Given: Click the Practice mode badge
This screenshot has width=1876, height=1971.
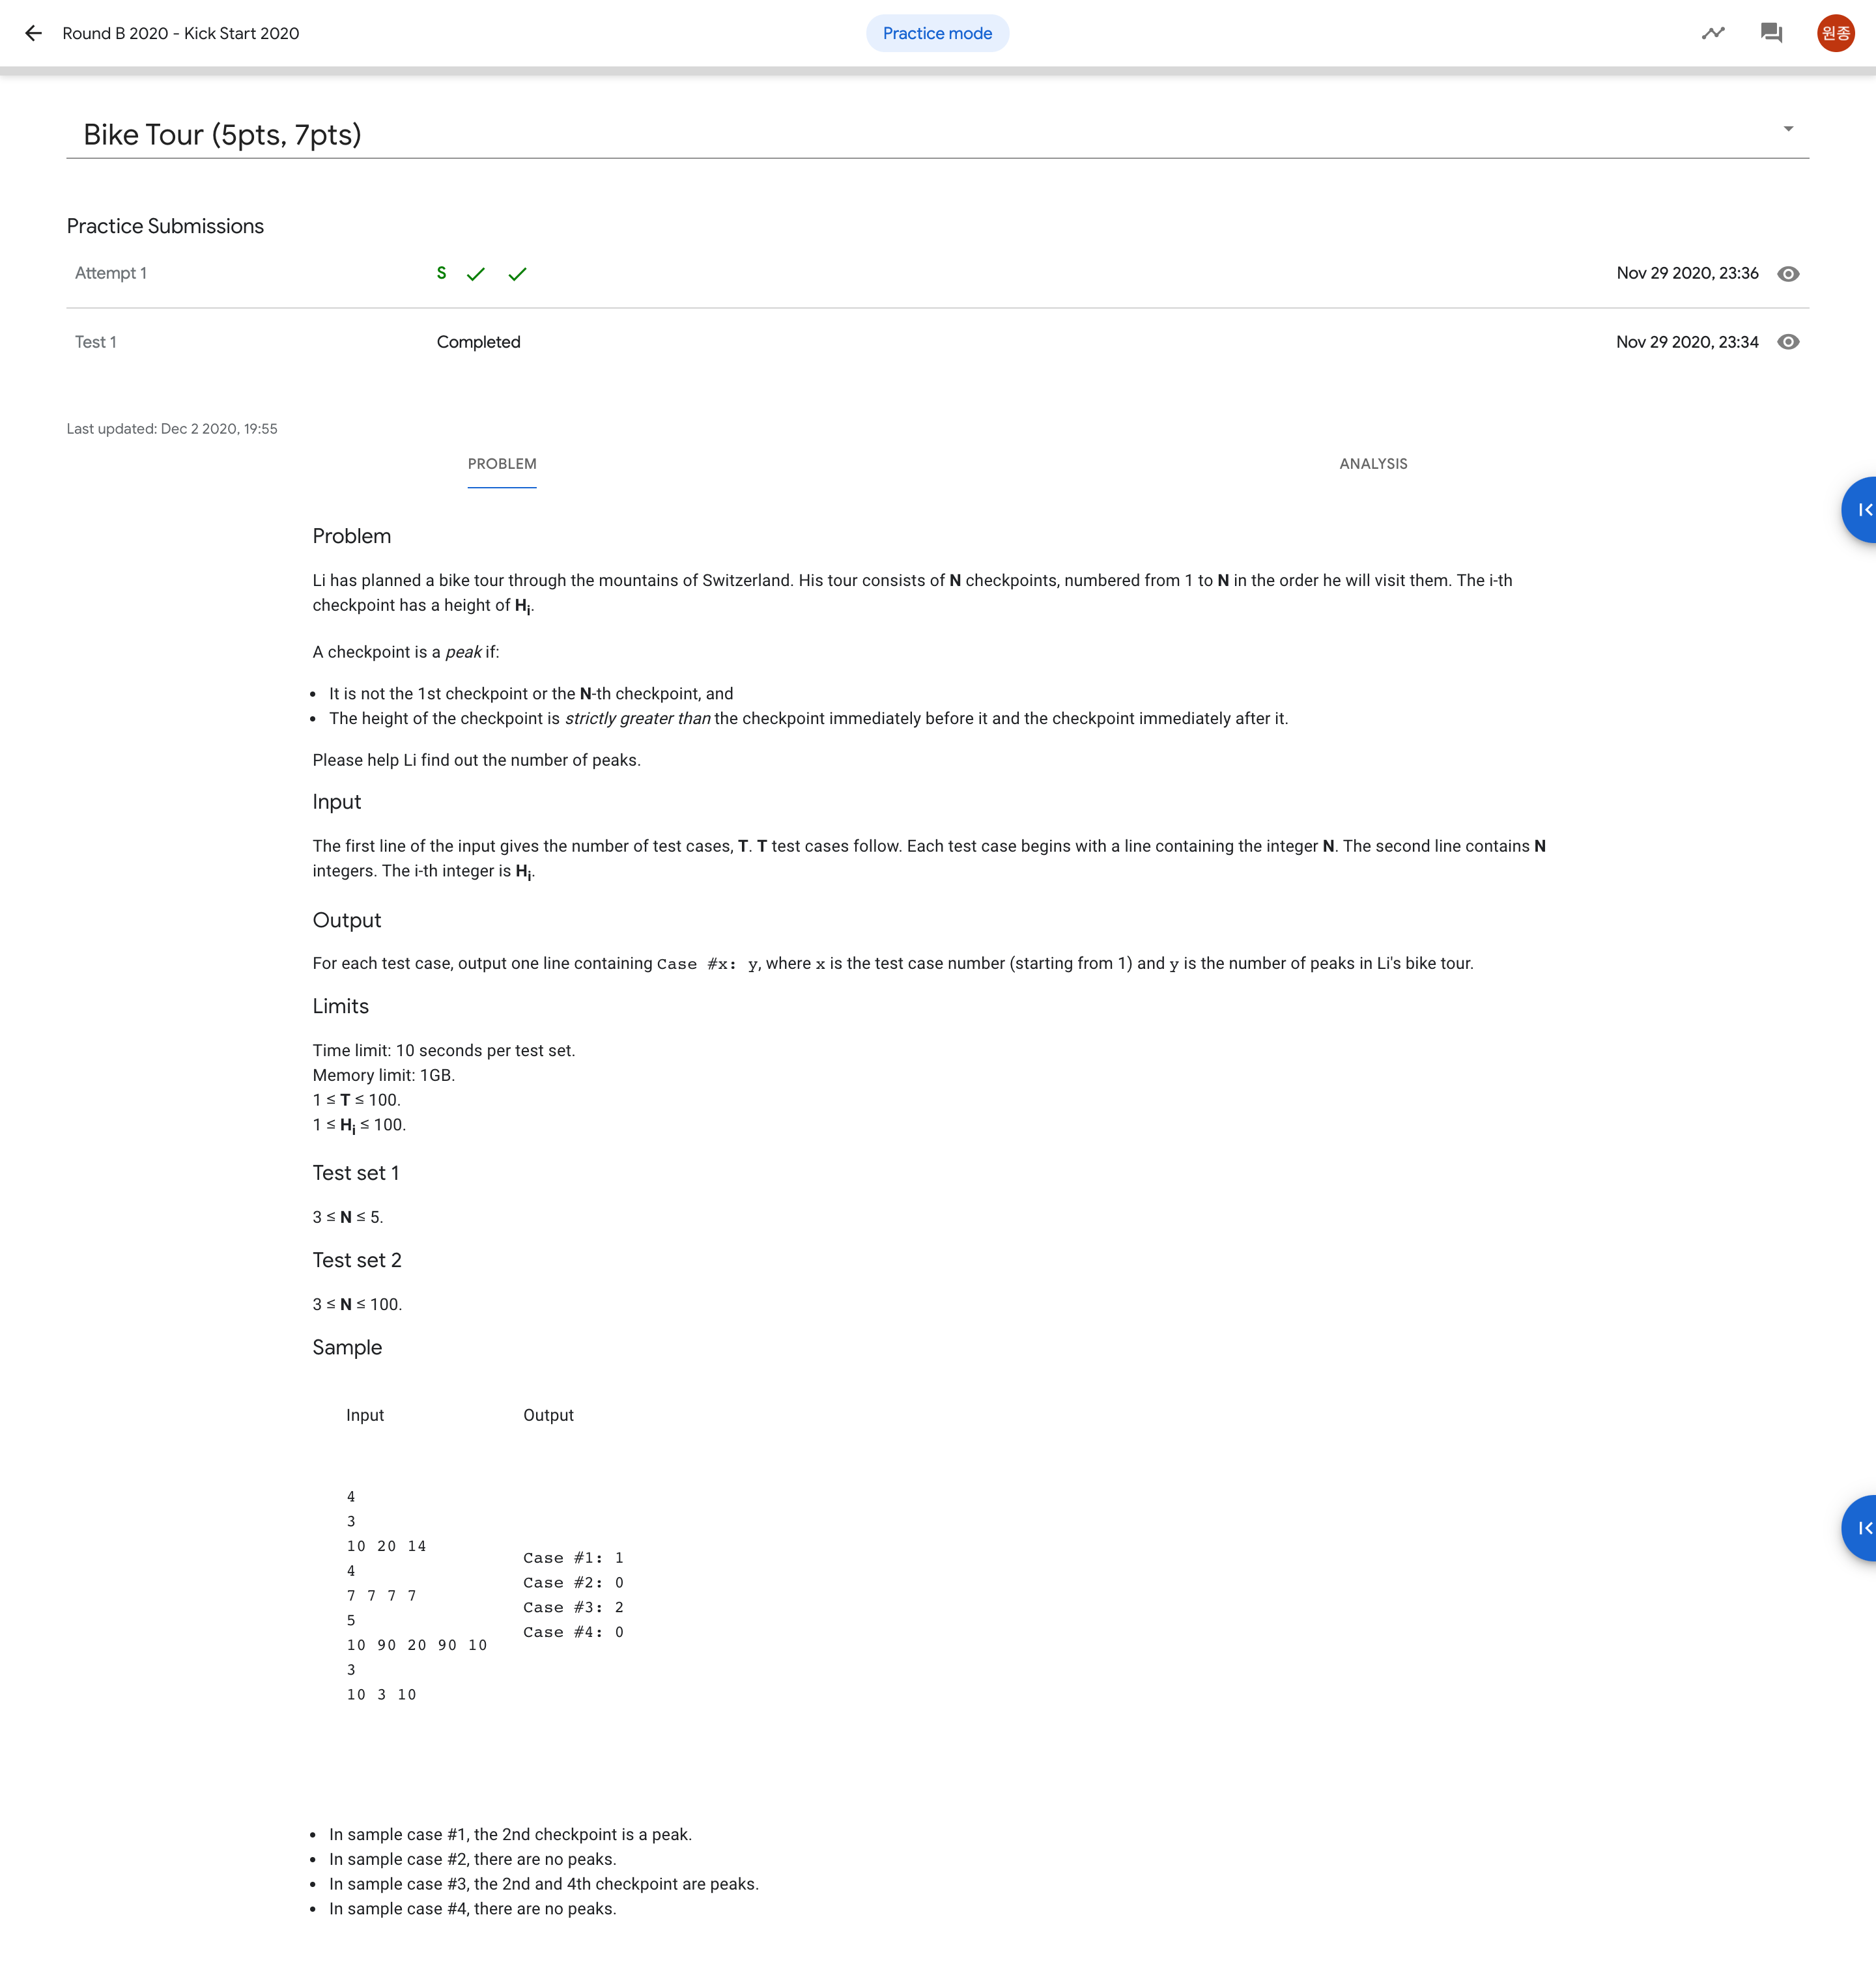Looking at the screenshot, I should pyautogui.click(x=937, y=33).
